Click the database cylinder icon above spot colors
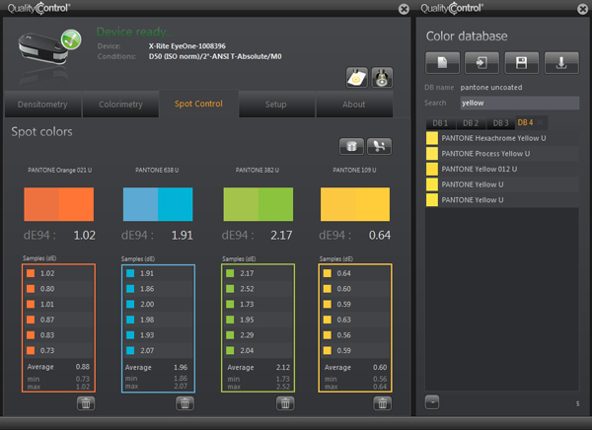 351,146
